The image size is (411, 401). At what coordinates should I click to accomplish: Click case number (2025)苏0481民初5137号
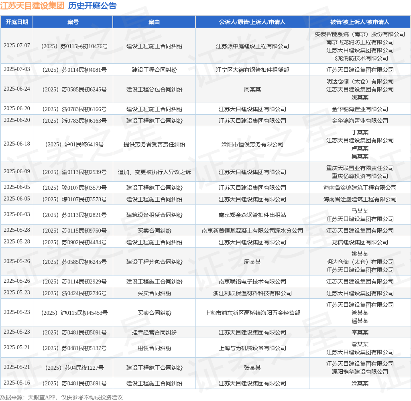74,348
